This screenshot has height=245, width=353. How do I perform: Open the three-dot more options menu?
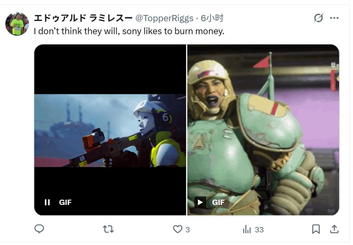tap(334, 18)
